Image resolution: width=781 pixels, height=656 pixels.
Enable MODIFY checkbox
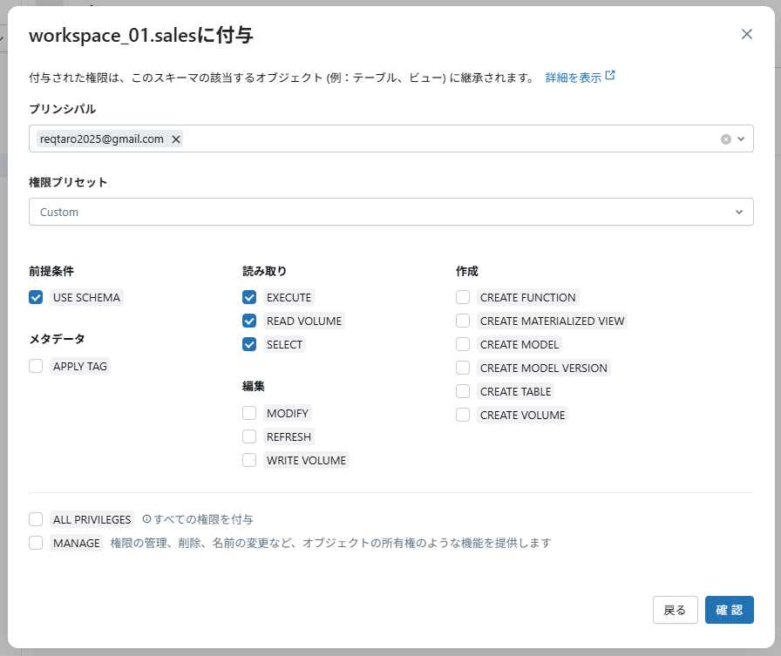[x=249, y=413]
